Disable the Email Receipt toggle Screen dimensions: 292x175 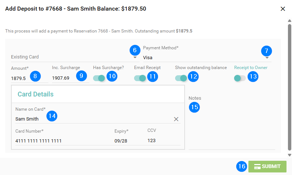(x=140, y=78)
